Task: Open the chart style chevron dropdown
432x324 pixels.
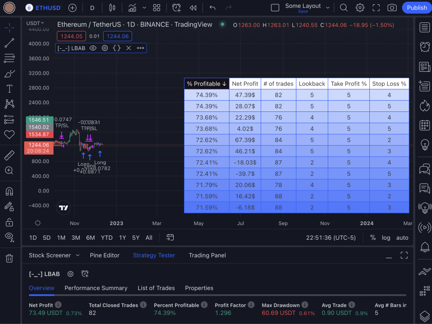Action: pos(144,7)
